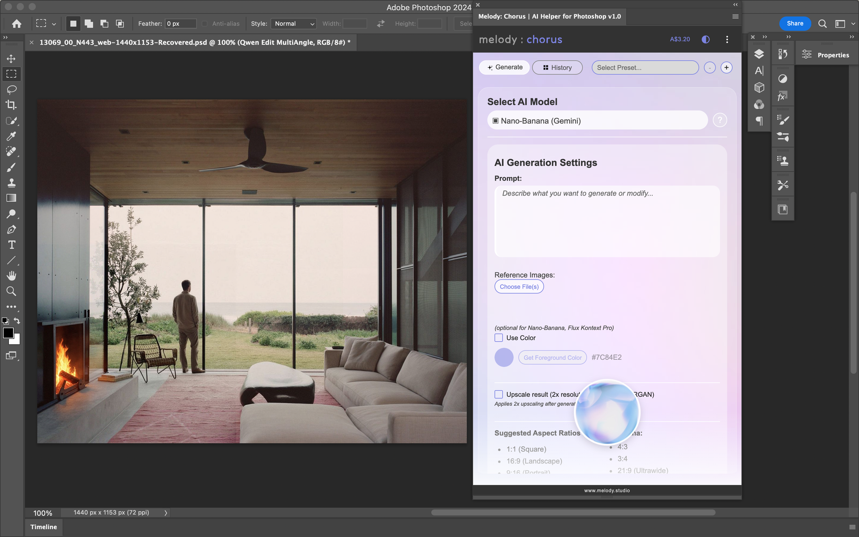859x537 pixels.
Task: Open Nano-Banana (Gemini) model selector
Action: click(x=597, y=121)
